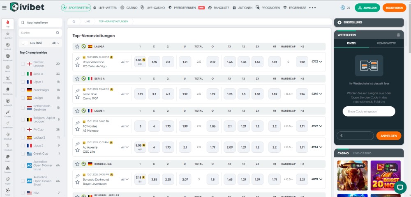Pin the Rayo Vallecano match

[77, 59]
